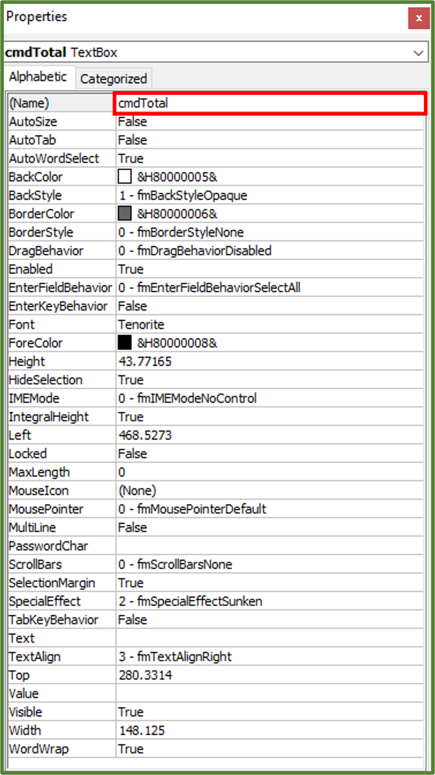This screenshot has height=775, width=435.
Task: Click the black ForeColor swatch
Action: pos(124,343)
